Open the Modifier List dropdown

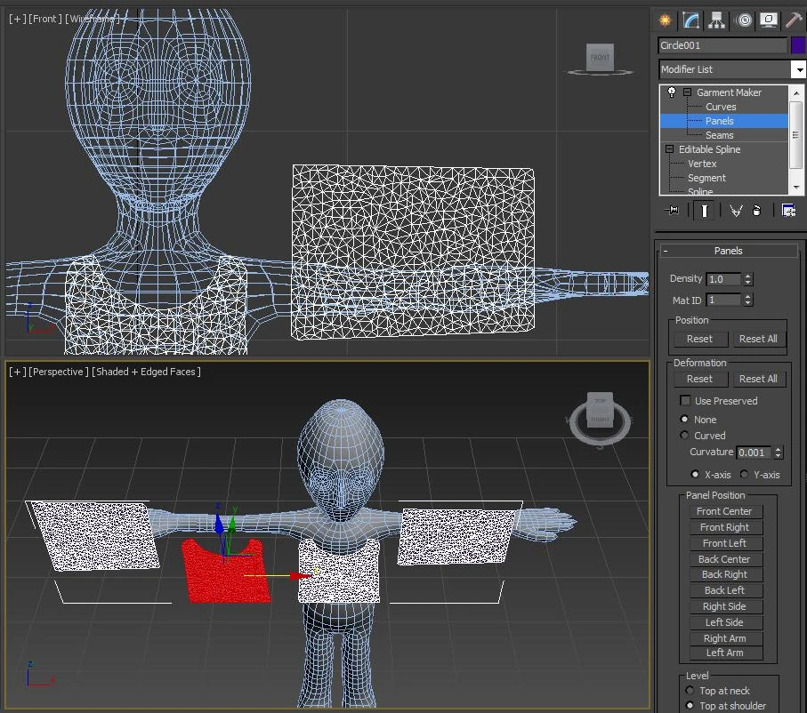tap(798, 69)
